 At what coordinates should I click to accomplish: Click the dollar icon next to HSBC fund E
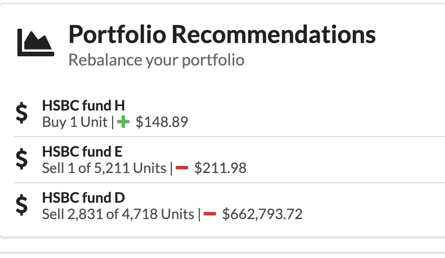pos(21,159)
